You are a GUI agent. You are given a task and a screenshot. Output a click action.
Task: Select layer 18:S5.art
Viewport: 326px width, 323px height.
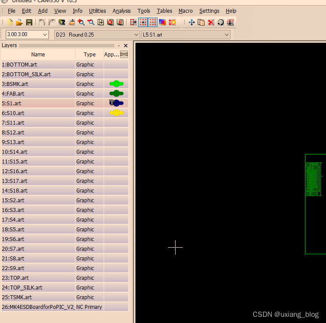(38, 229)
